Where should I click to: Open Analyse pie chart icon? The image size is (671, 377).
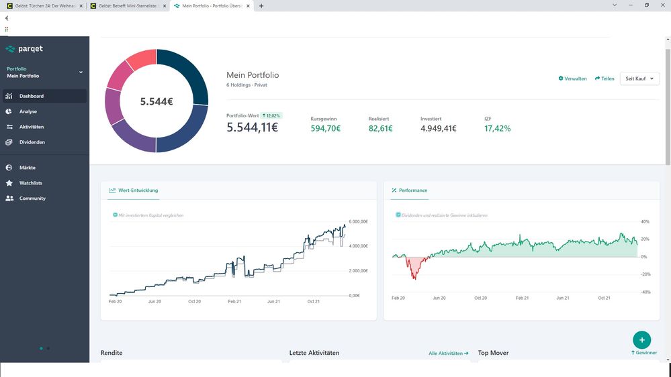pos(9,111)
